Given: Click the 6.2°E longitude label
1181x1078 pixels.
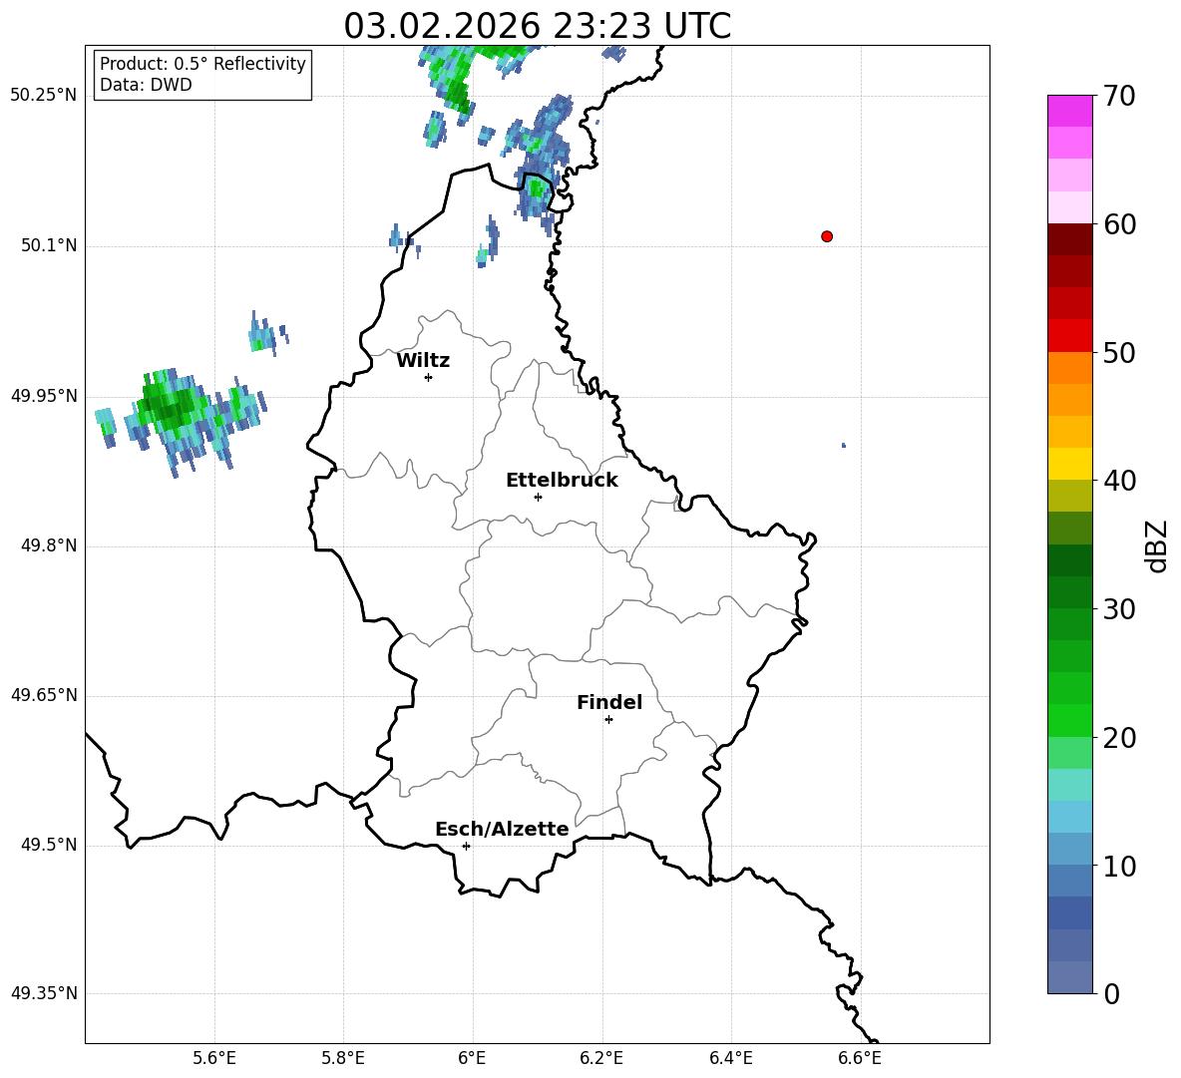Looking at the screenshot, I should pyautogui.click(x=601, y=1058).
